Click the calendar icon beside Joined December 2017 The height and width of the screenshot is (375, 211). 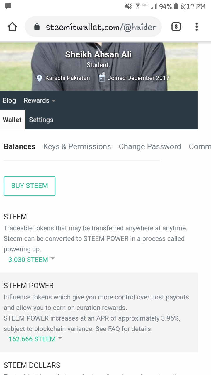pos(102,78)
